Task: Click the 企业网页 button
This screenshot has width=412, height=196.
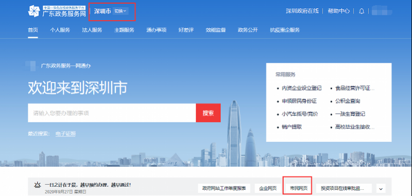Action: (x=268, y=188)
